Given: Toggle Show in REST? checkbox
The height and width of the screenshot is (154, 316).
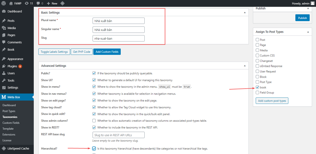Looking at the screenshot, I should [94, 127].
